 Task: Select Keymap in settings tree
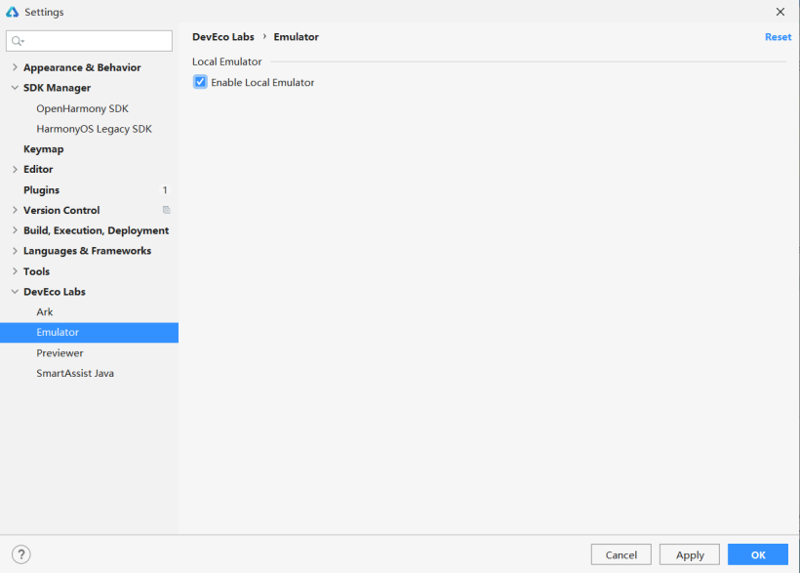click(x=43, y=149)
